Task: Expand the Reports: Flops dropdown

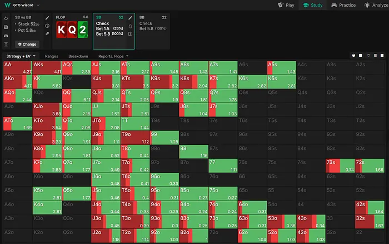Action: (113, 56)
